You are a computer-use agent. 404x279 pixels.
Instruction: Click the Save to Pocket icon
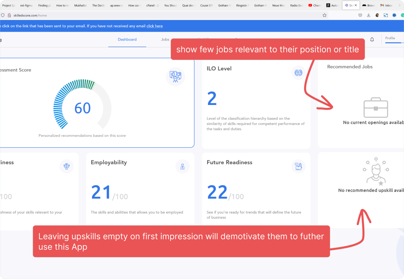360,15
